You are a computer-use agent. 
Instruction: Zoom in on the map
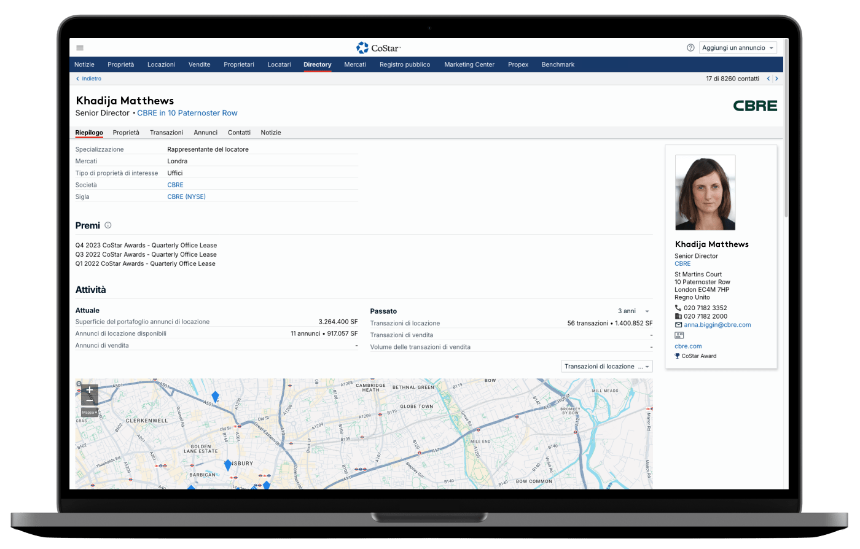tap(90, 390)
